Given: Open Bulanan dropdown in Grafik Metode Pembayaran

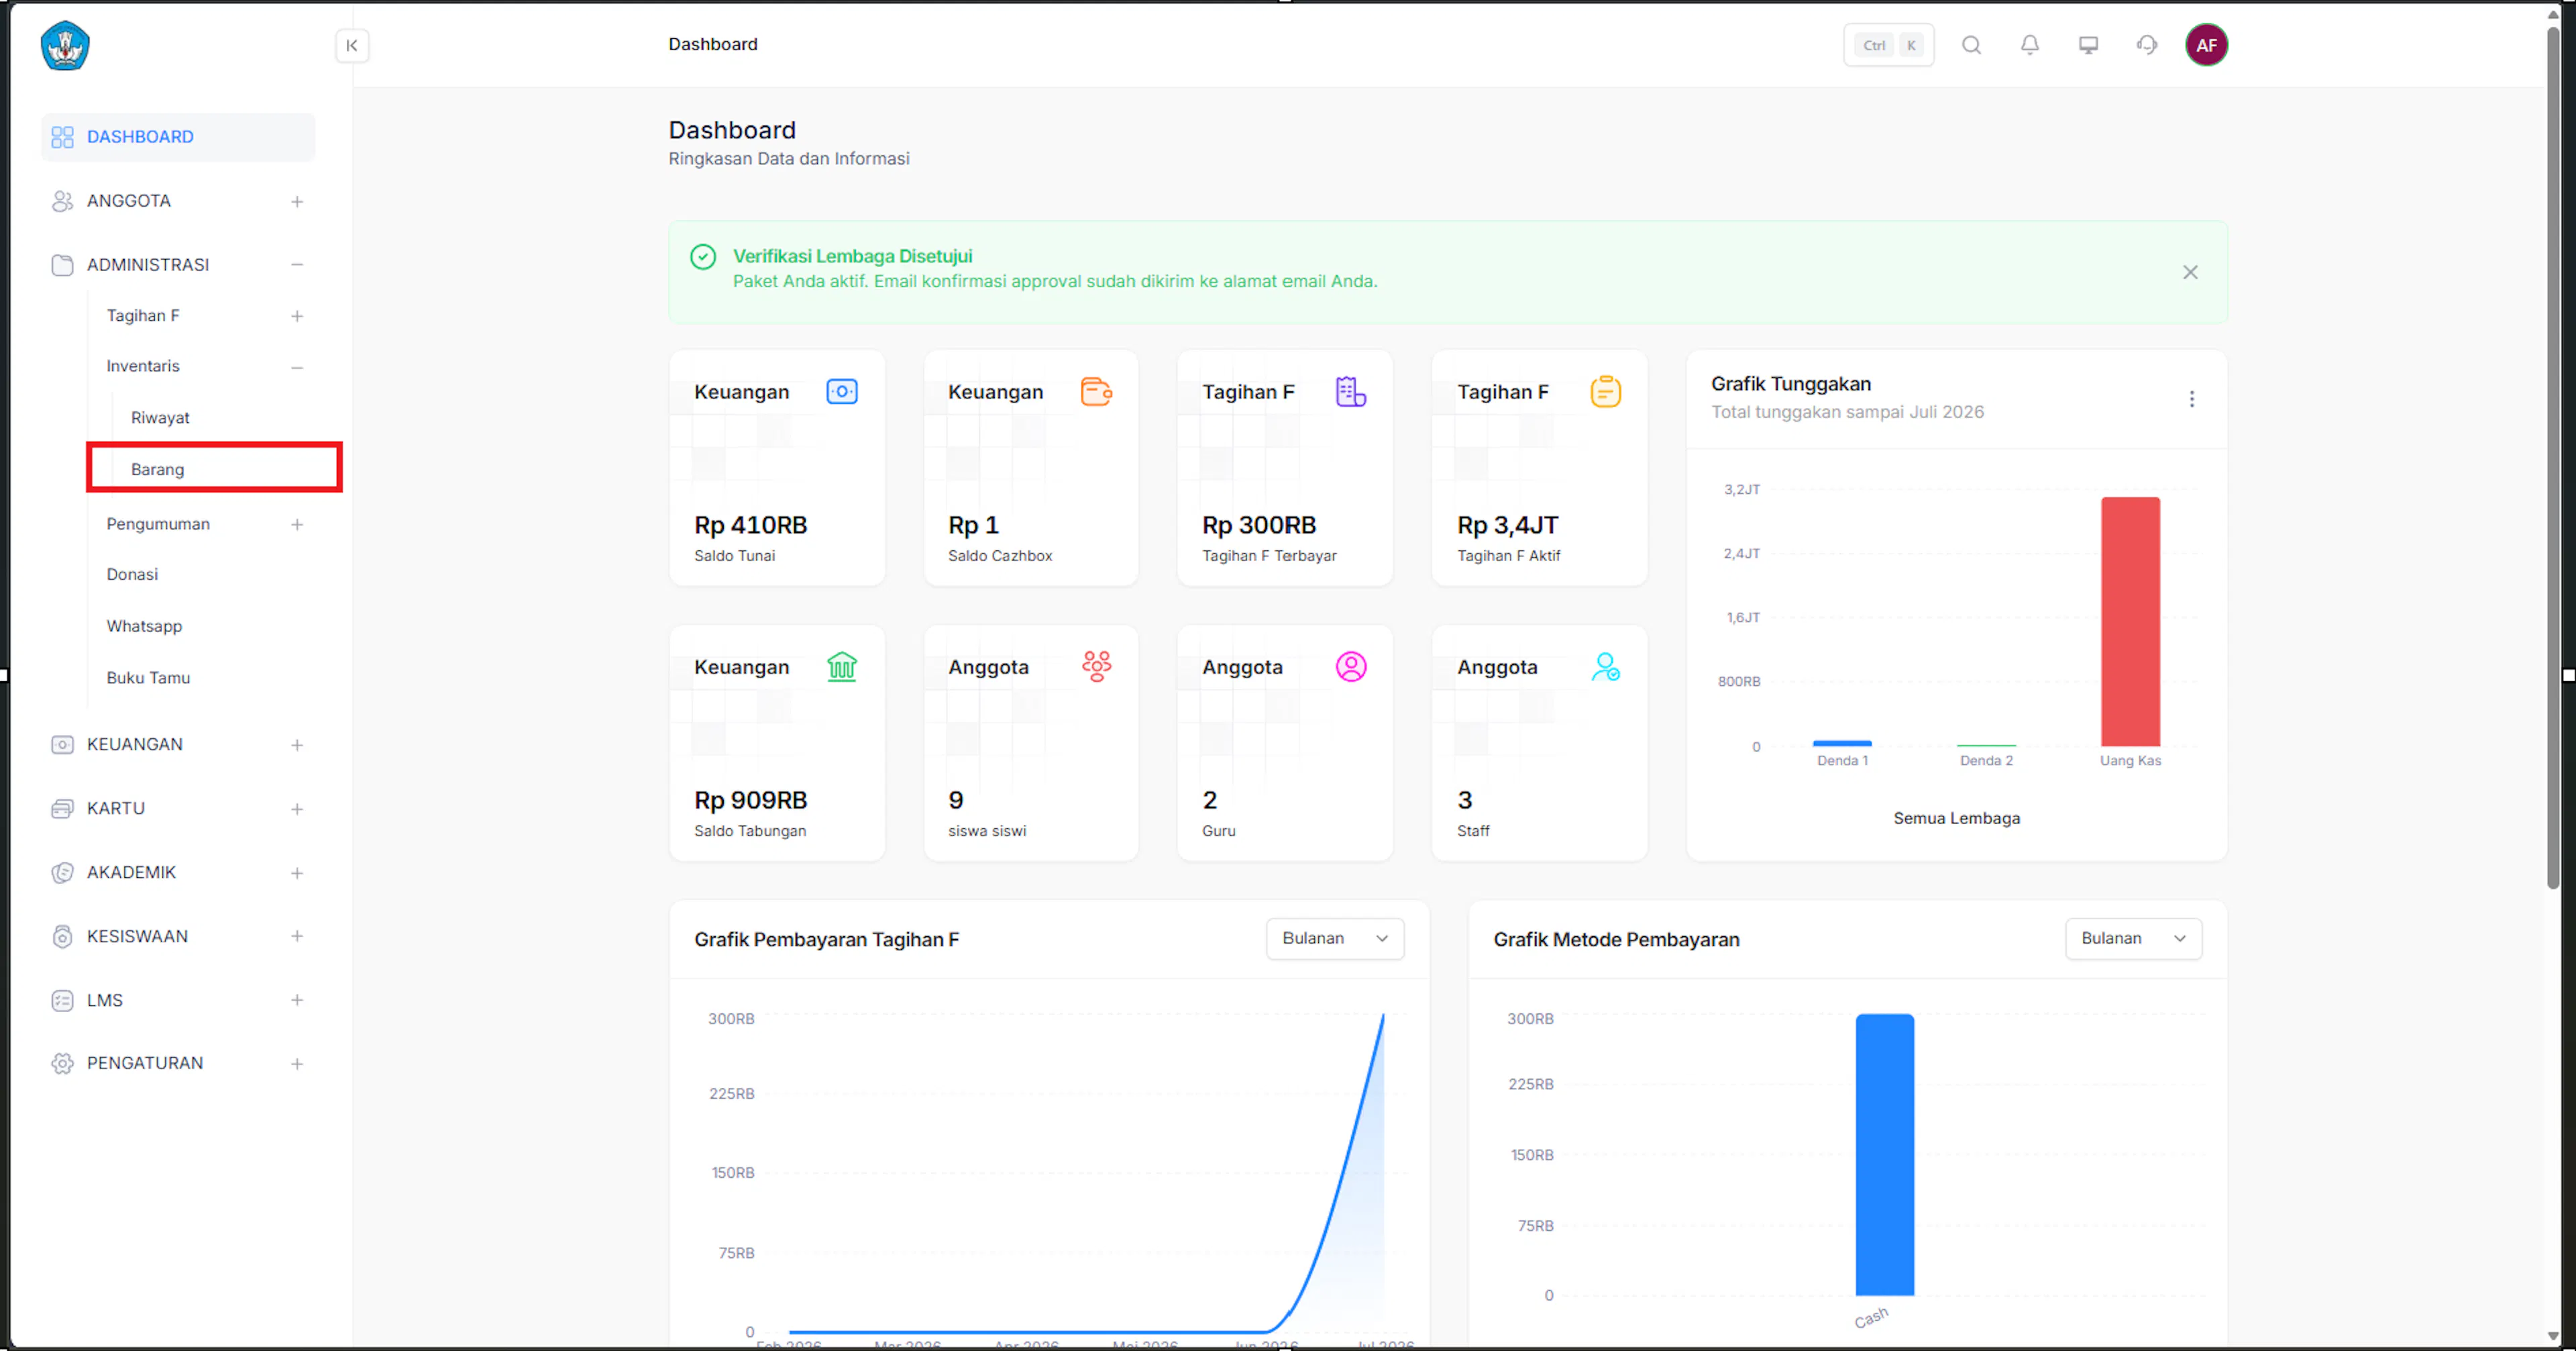Looking at the screenshot, I should click(x=2134, y=939).
